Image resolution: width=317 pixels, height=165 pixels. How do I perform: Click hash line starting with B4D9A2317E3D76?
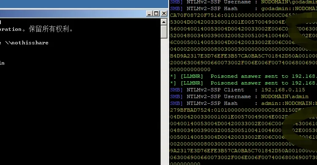pyautogui.click(x=243, y=56)
